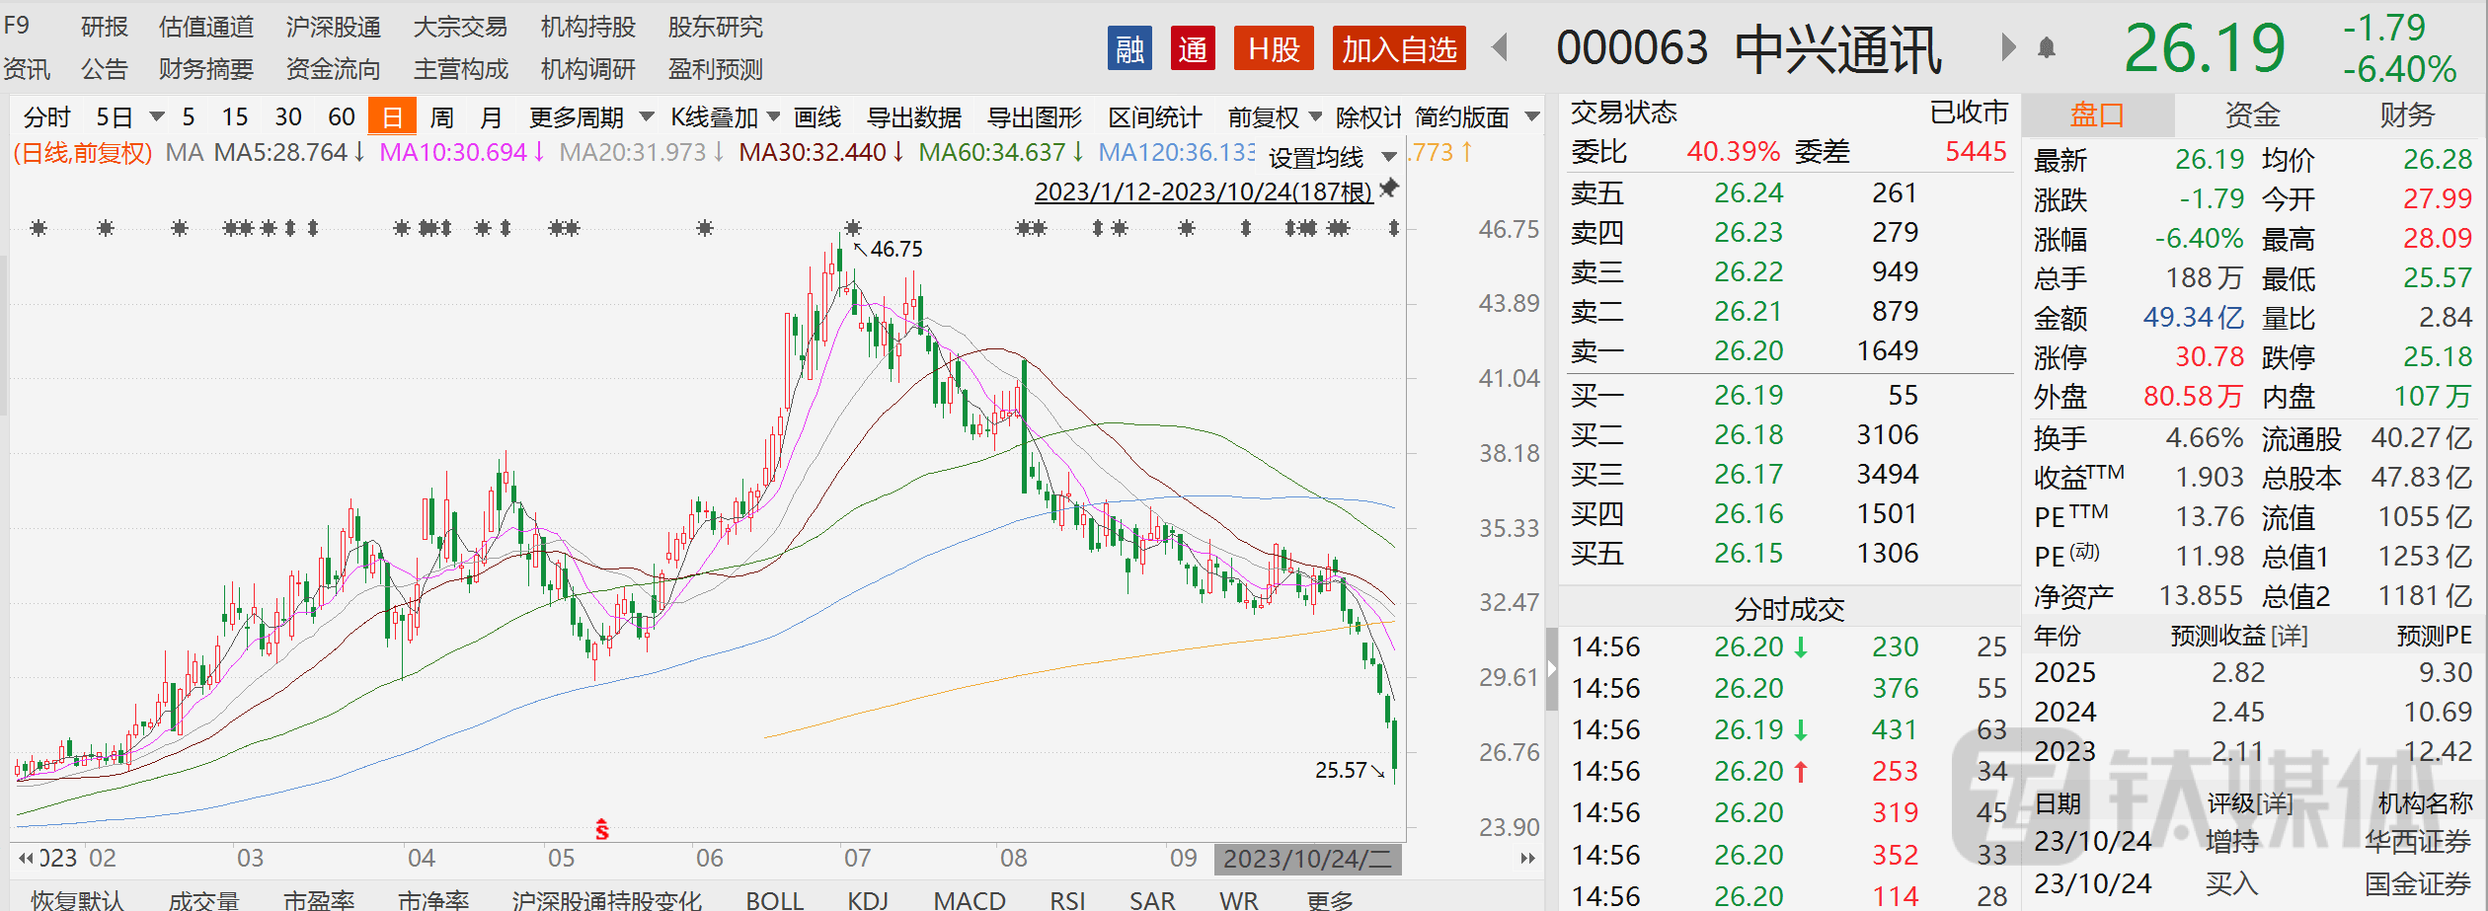Screen dimensions: 2488x911
Task: Open 沪深股通 menu item
Action: click(334, 27)
